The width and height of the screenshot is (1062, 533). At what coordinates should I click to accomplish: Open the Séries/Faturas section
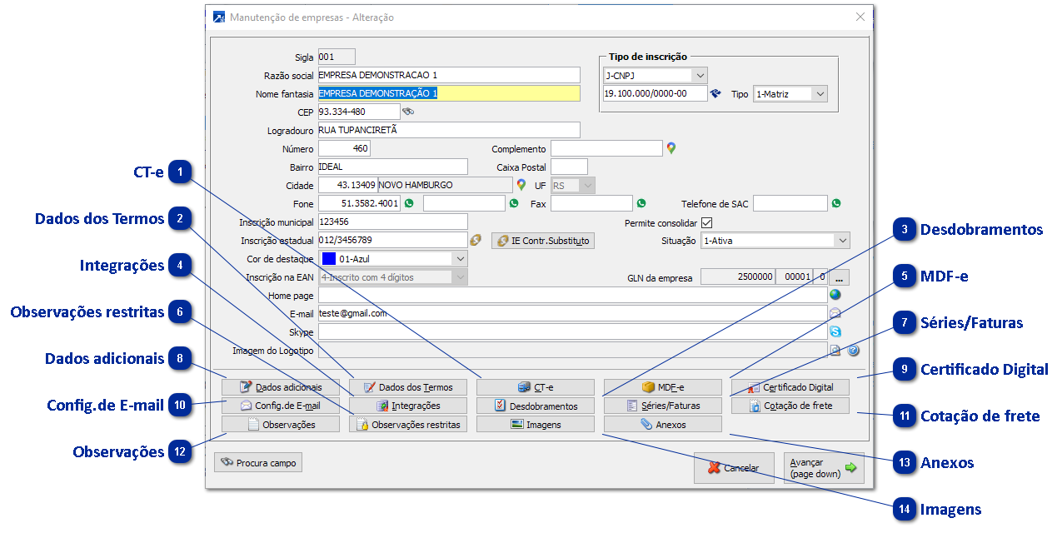coord(662,406)
